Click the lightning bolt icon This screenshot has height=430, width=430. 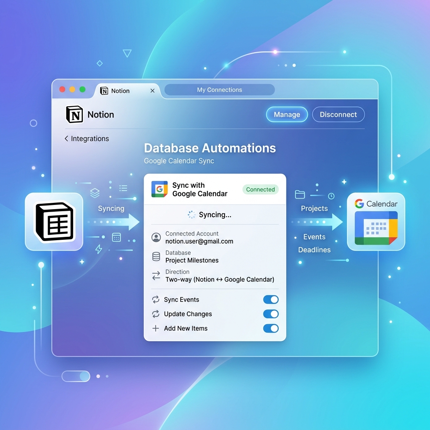(99, 249)
